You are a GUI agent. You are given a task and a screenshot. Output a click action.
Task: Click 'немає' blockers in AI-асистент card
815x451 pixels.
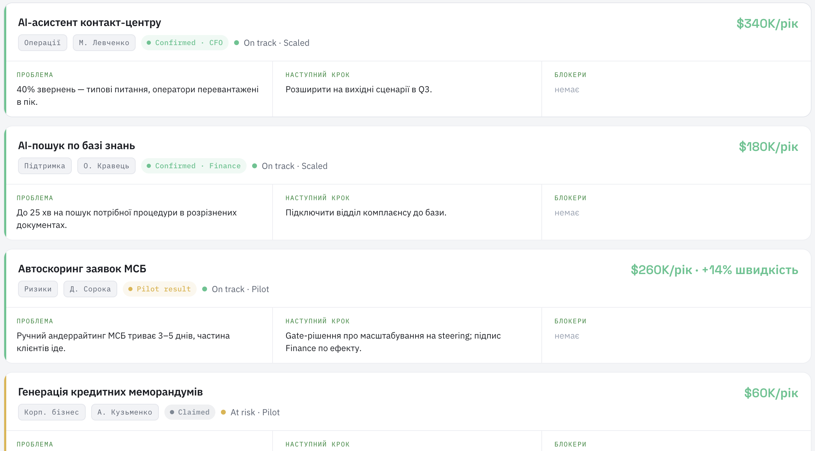567,90
